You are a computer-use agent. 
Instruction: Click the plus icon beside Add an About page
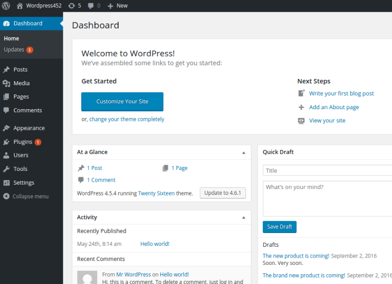point(301,107)
